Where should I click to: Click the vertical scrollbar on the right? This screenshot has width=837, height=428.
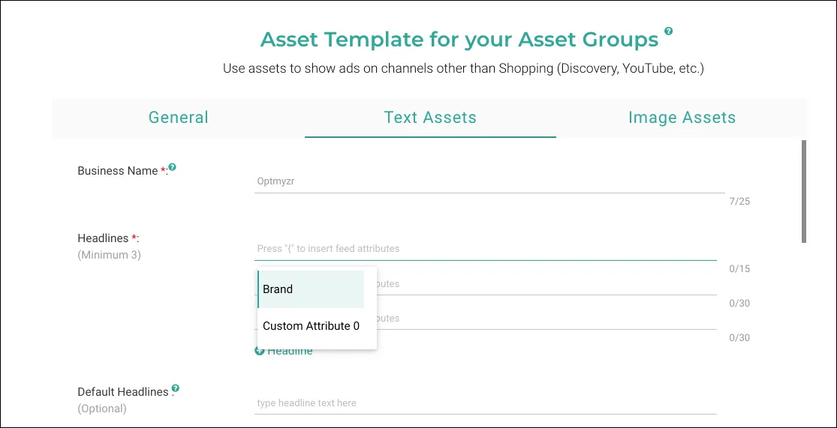804,191
